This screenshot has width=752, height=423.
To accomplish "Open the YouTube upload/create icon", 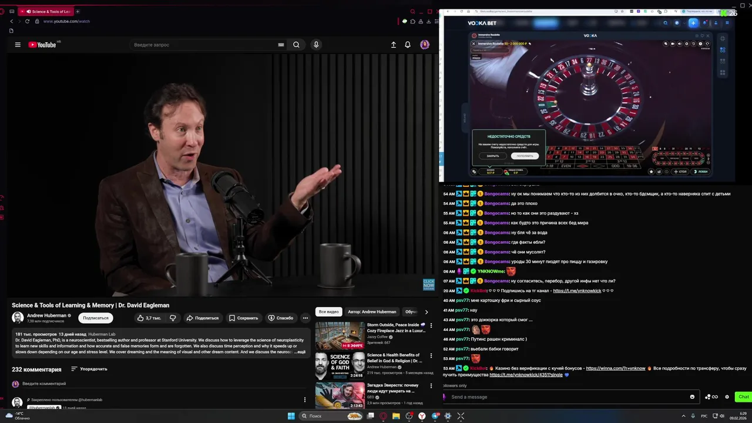I will tap(394, 45).
